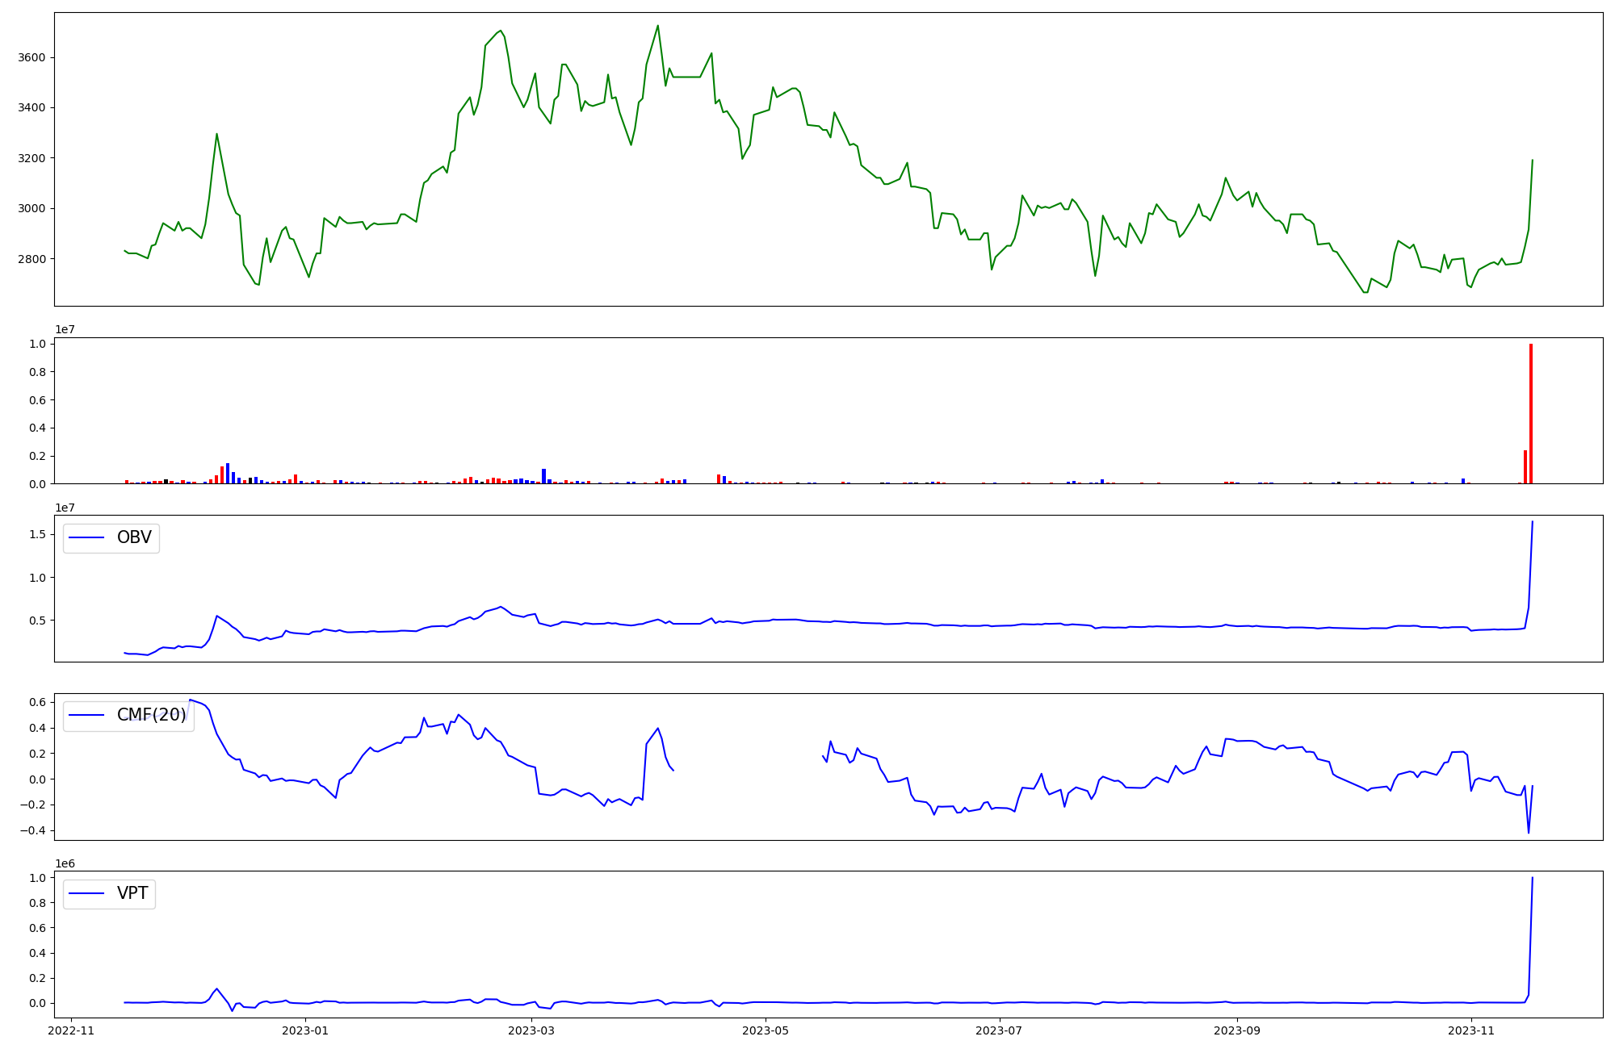Viewport: 1615px width, 1049px height.
Task: Click the 2023-09 date axis label
Action: tap(1237, 1030)
